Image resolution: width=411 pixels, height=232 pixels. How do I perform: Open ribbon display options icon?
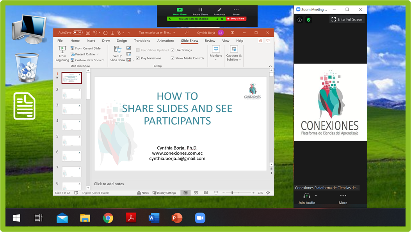pyautogui.click(x=232, y=32)
